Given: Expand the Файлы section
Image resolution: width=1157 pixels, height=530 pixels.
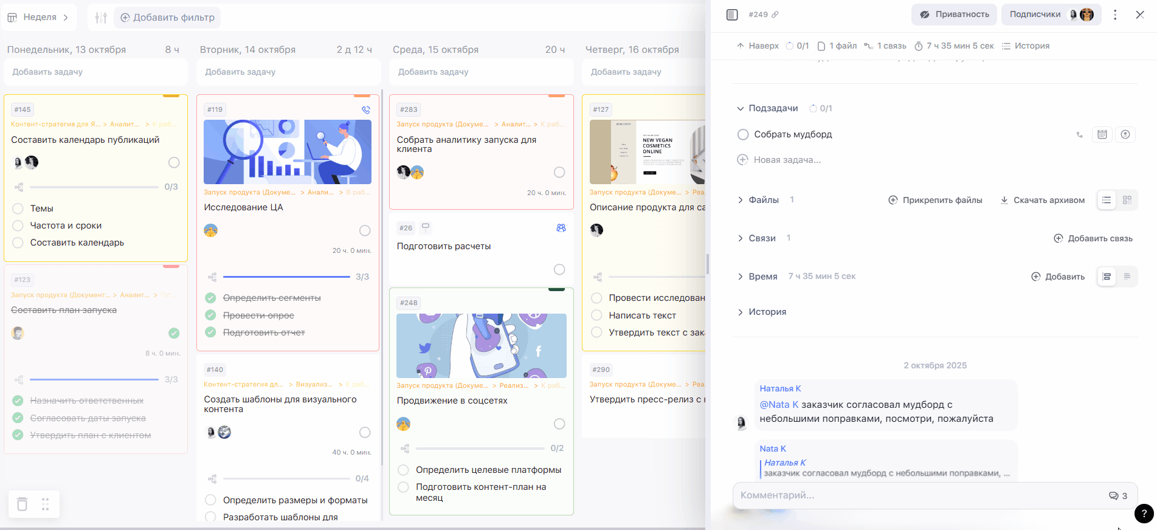Looking at the screenshot, I should (x=740, y=200).
